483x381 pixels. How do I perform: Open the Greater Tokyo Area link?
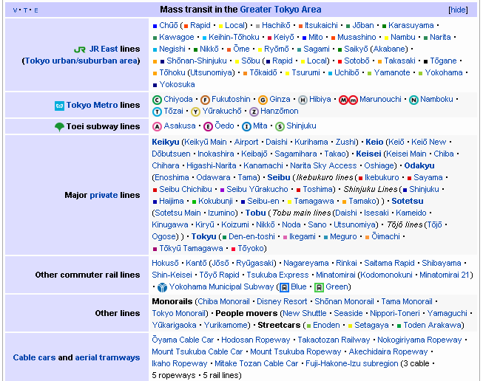coord(280,10)
